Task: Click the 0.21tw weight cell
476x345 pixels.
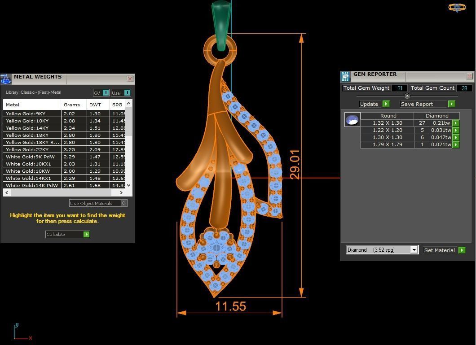Action: [x=441, y=123]
